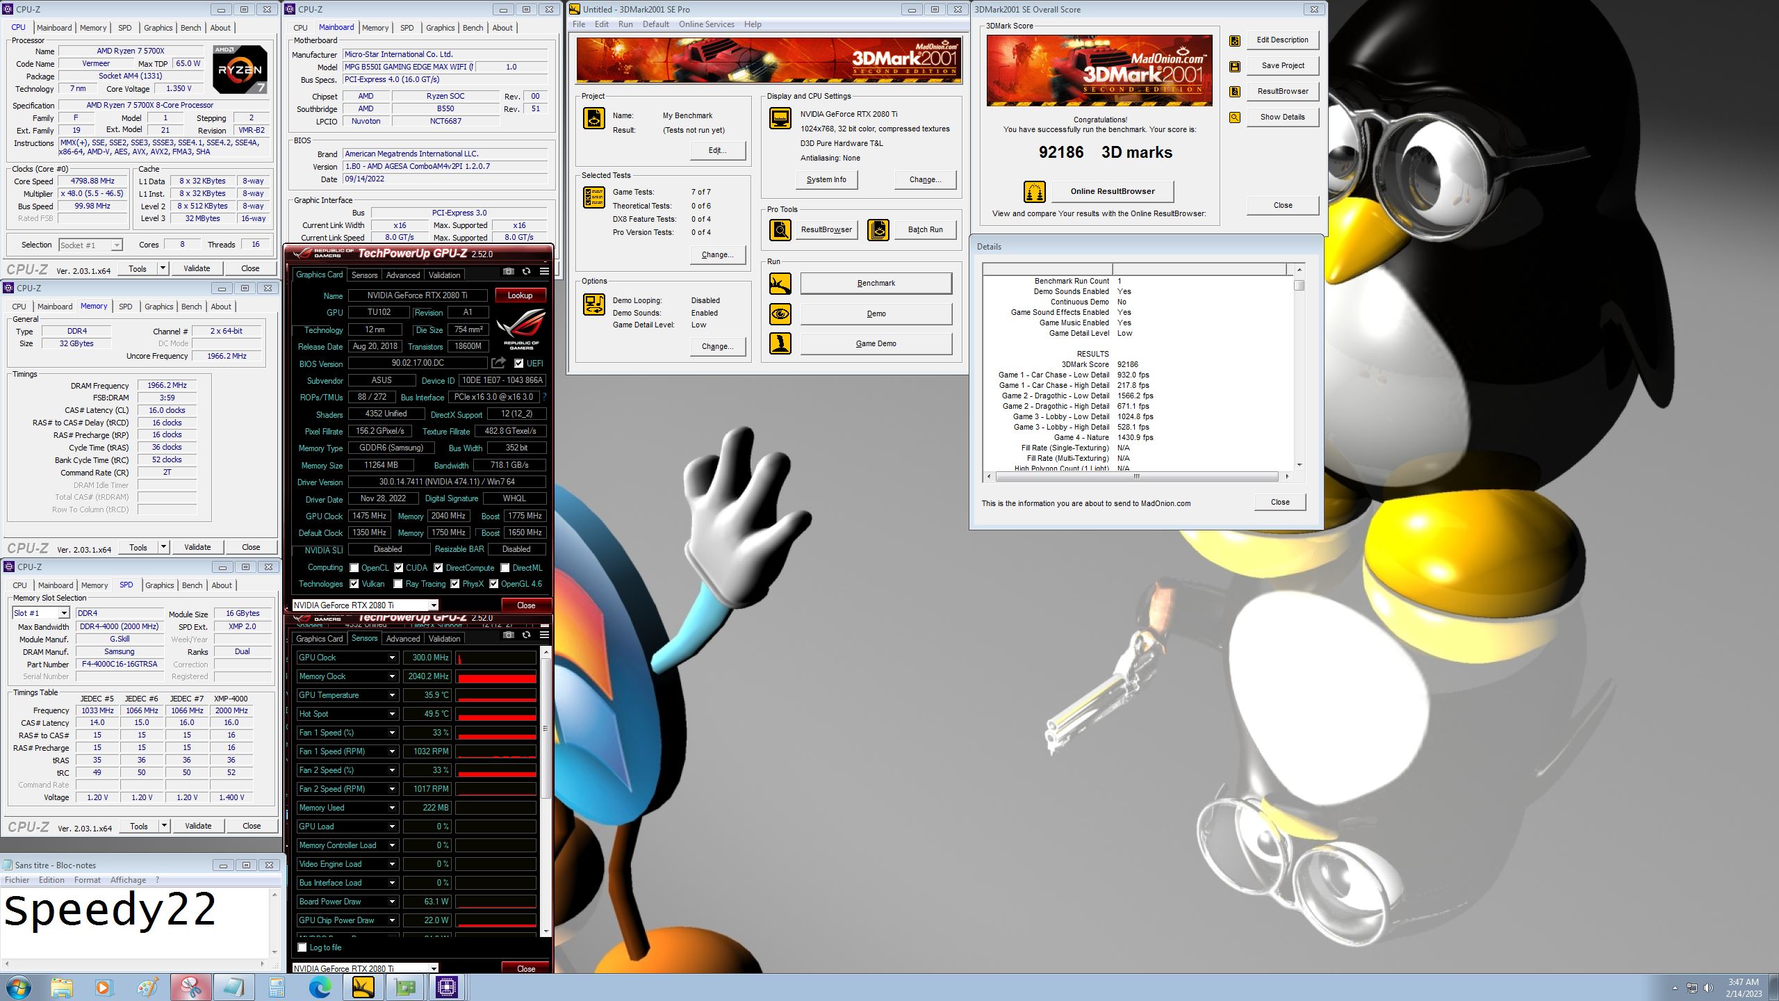Open the Affichage menu in Bloc-notes
Screen dimensions: 1779x1001
pyautogui.click(x=129, y=880)
